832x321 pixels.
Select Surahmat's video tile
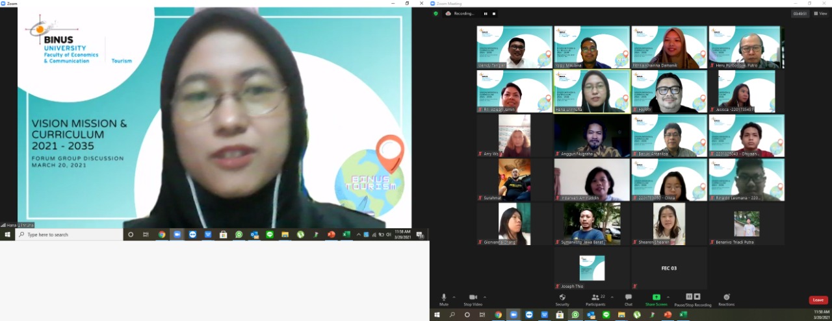coord(515,180)
